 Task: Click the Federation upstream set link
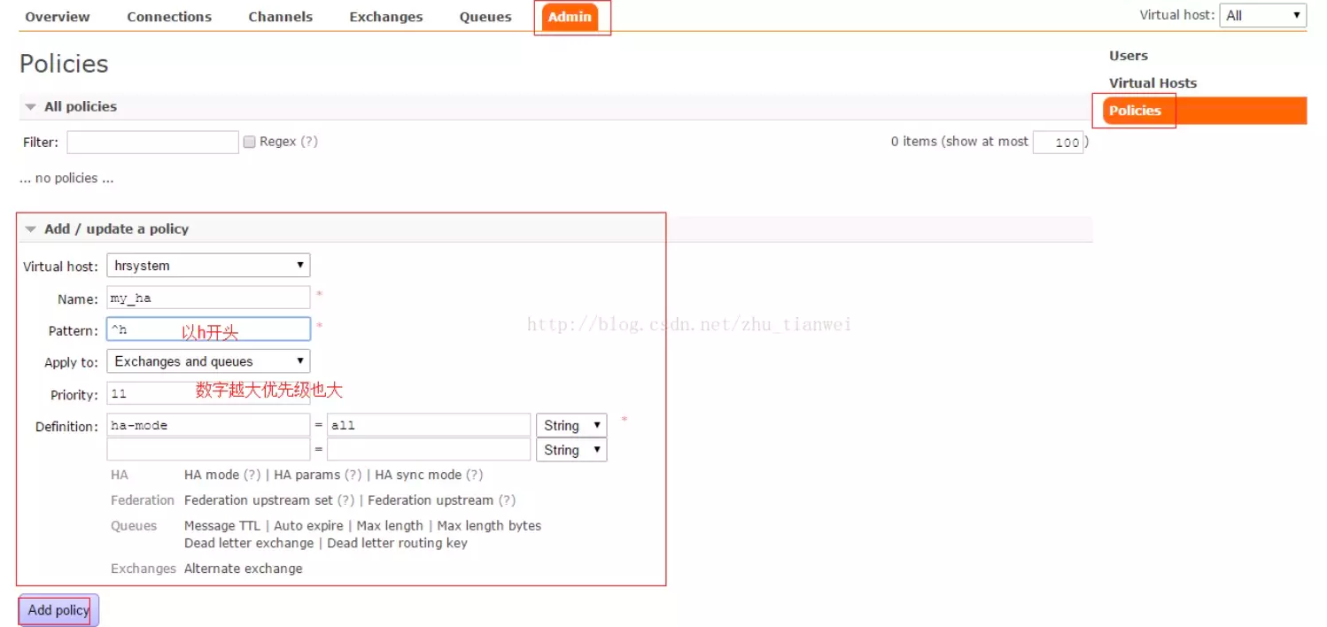coord(259,500)
